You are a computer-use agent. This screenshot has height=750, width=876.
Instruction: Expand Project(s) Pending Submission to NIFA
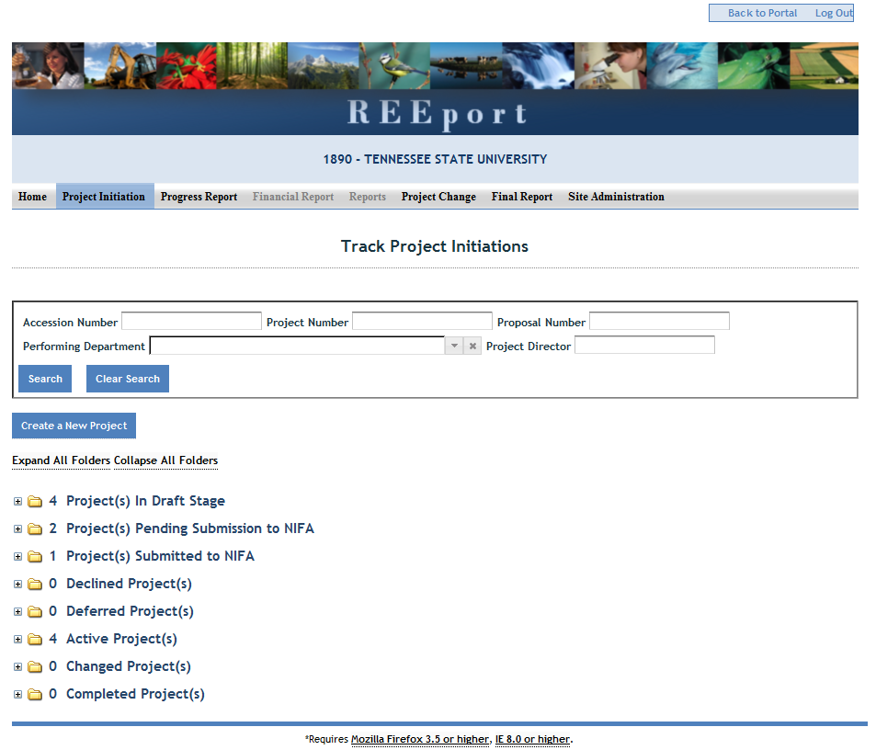[17, 528]
